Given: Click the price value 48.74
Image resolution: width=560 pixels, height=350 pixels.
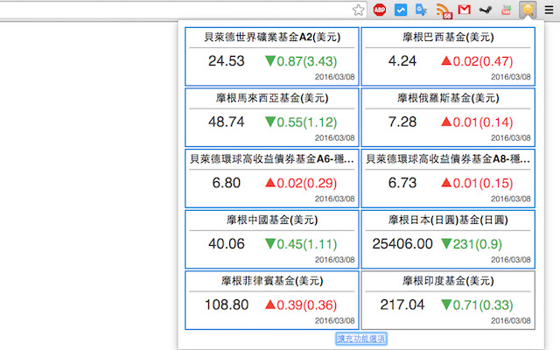Looking at the screenshot, I should coord(227,122).
